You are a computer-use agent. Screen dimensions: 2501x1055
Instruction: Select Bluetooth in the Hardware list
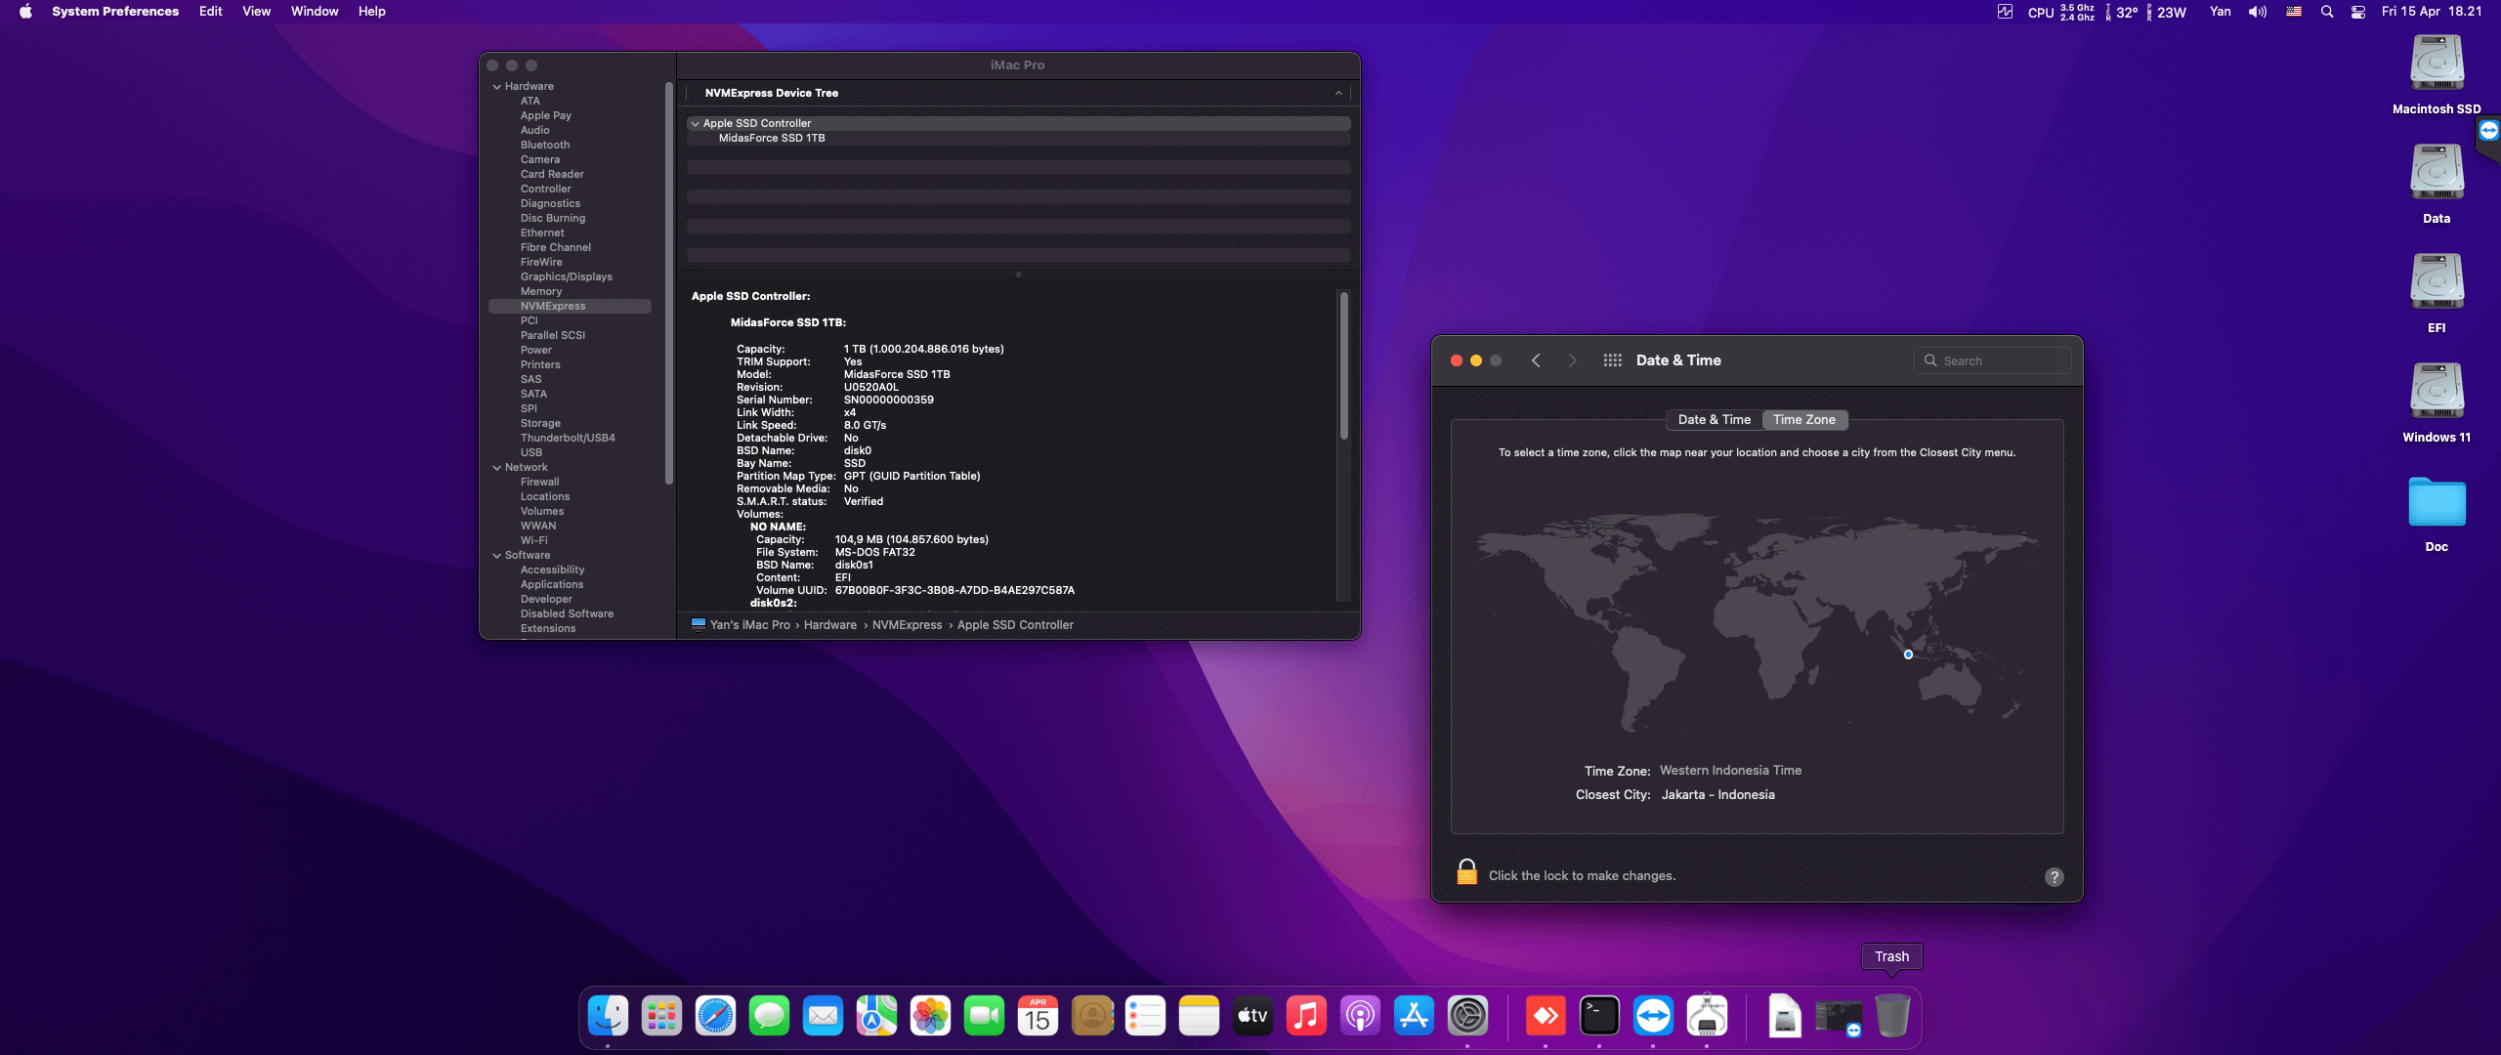pyautogui.click(x=545, y=146)
